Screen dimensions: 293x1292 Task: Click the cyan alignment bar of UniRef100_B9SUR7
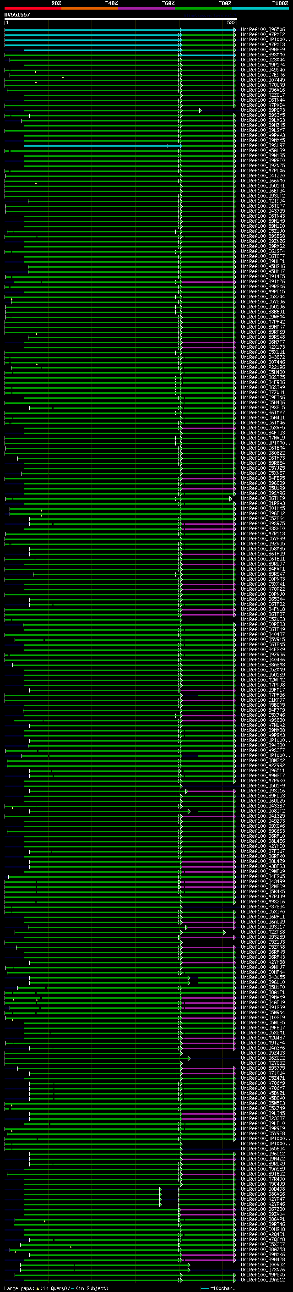point(103,145)
